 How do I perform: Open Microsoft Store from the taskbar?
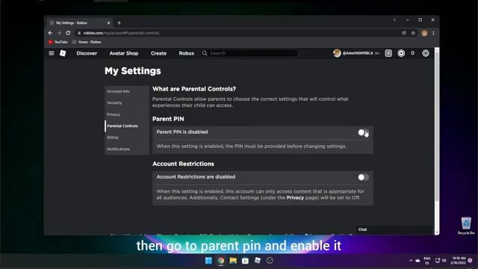coord(245,261)
